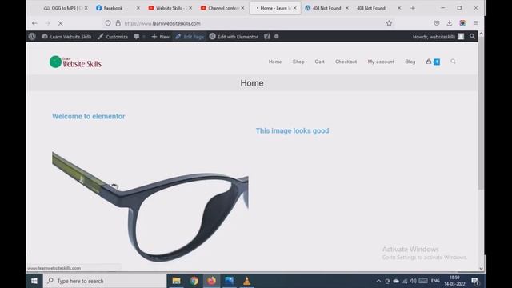Go to the Blog nav link
This screenshot has width=512, height=288.
[410, 62]
